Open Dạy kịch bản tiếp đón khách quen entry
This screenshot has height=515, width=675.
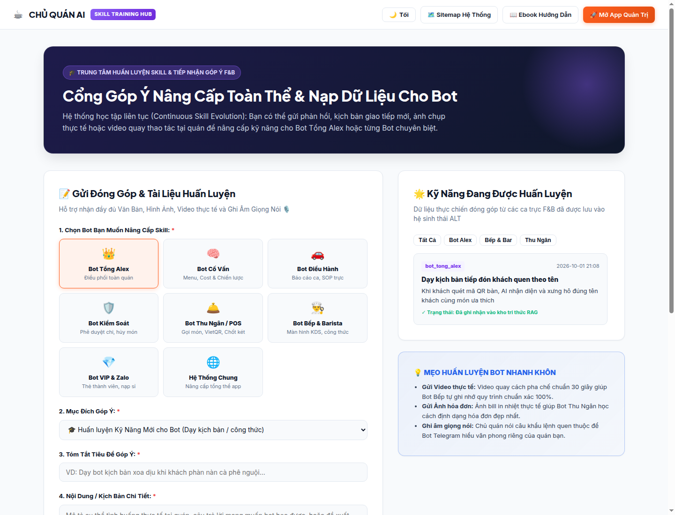(x=490, y=280)
